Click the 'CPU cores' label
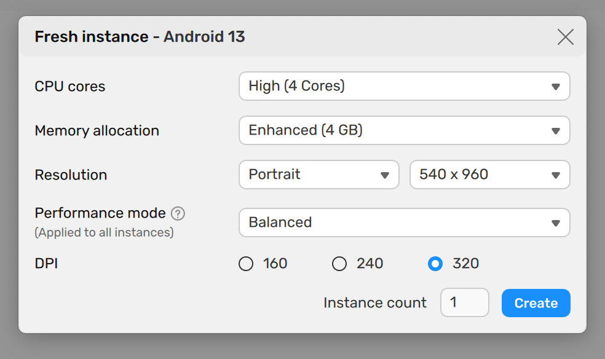Screen dimensions: 605x359 [x=70, y=87]
